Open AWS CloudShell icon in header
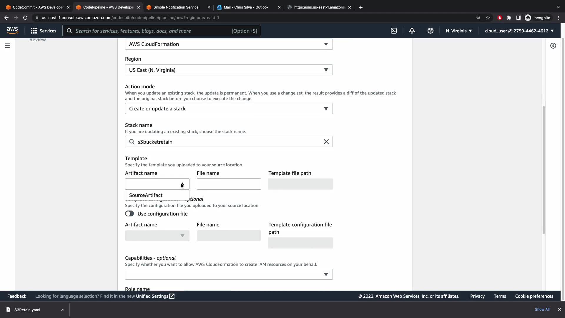 [x=393, y=31]
